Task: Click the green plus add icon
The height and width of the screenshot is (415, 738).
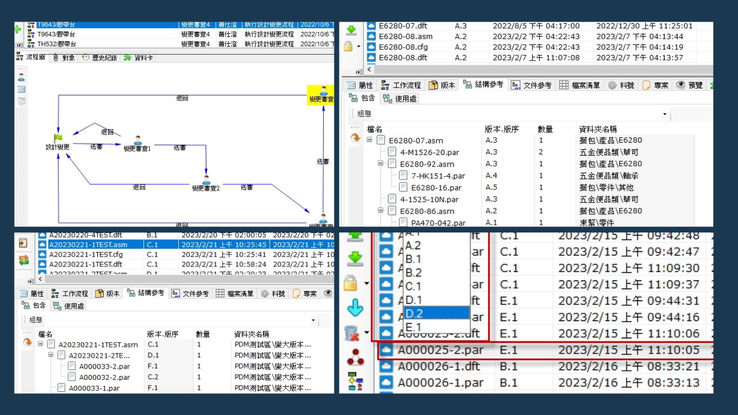Action: pyautogui.click(x=18, y=28)
